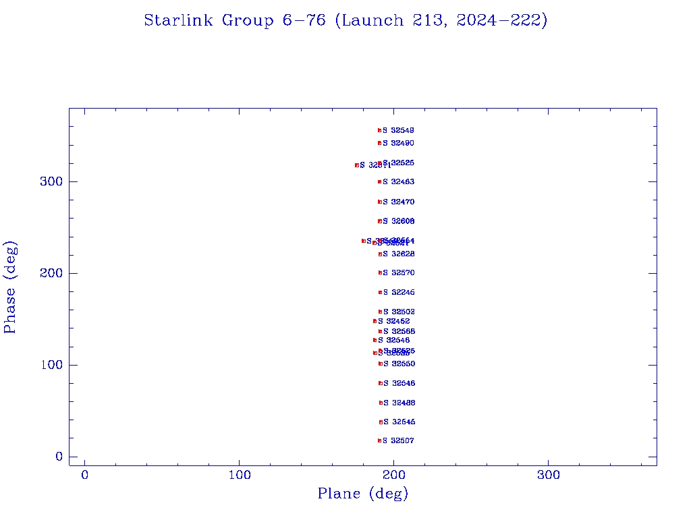Pick the red marker next to S 32608
The width and height of the screenshot is (691, 518).
point(379,221)
